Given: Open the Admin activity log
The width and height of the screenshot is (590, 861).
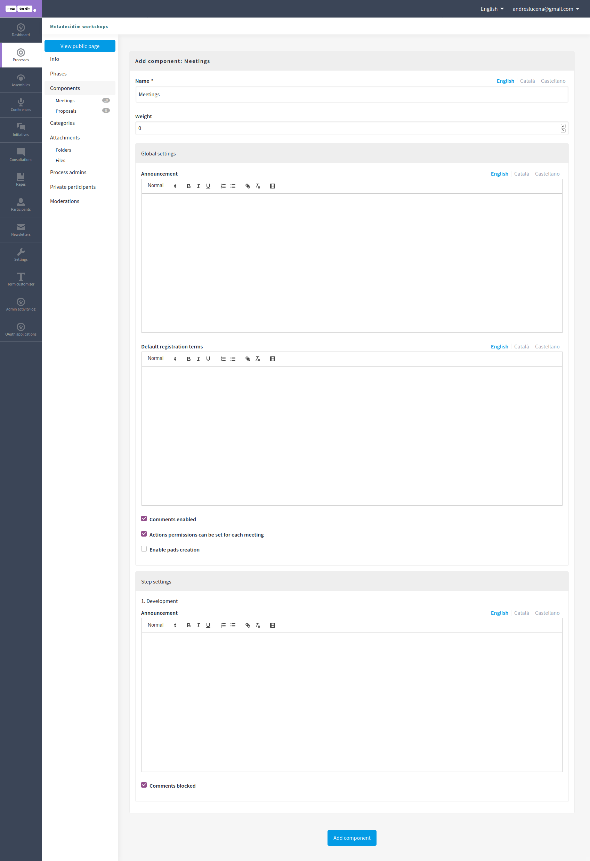Looking at the screenshot, I should [x=21, y=305].
